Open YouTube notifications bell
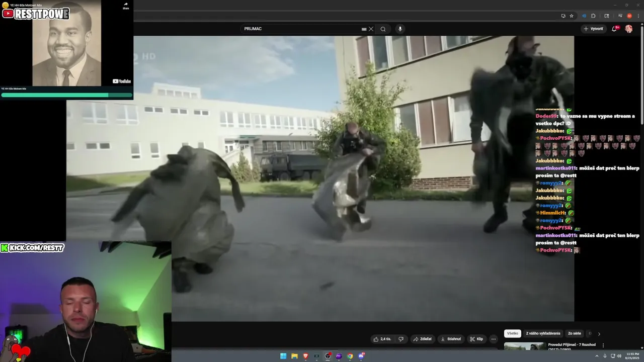644x362 pixels. point(614,29)
